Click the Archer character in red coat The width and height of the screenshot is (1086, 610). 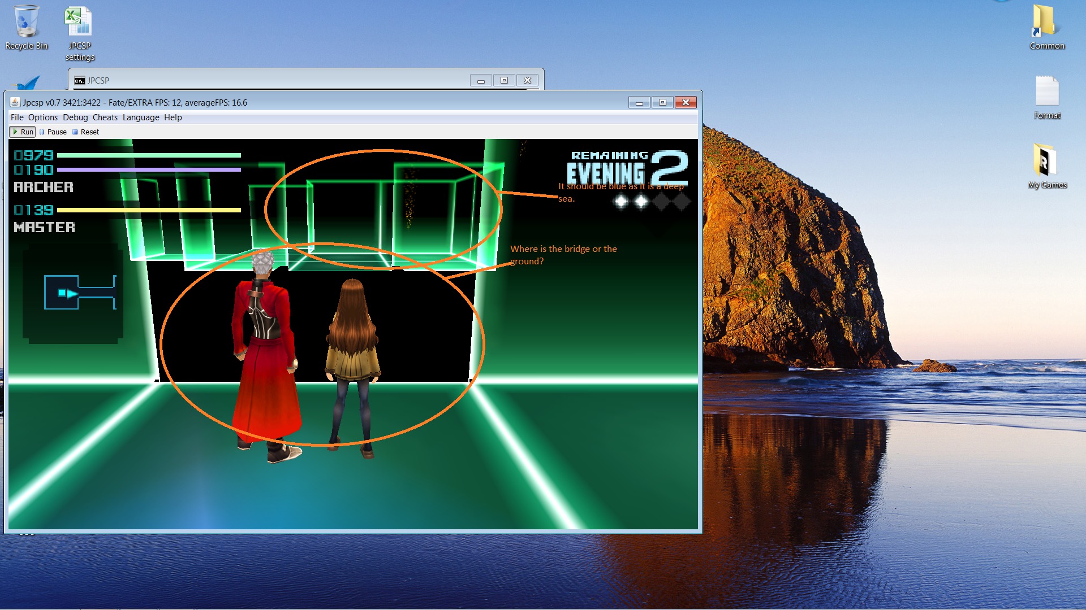[266, 356]
